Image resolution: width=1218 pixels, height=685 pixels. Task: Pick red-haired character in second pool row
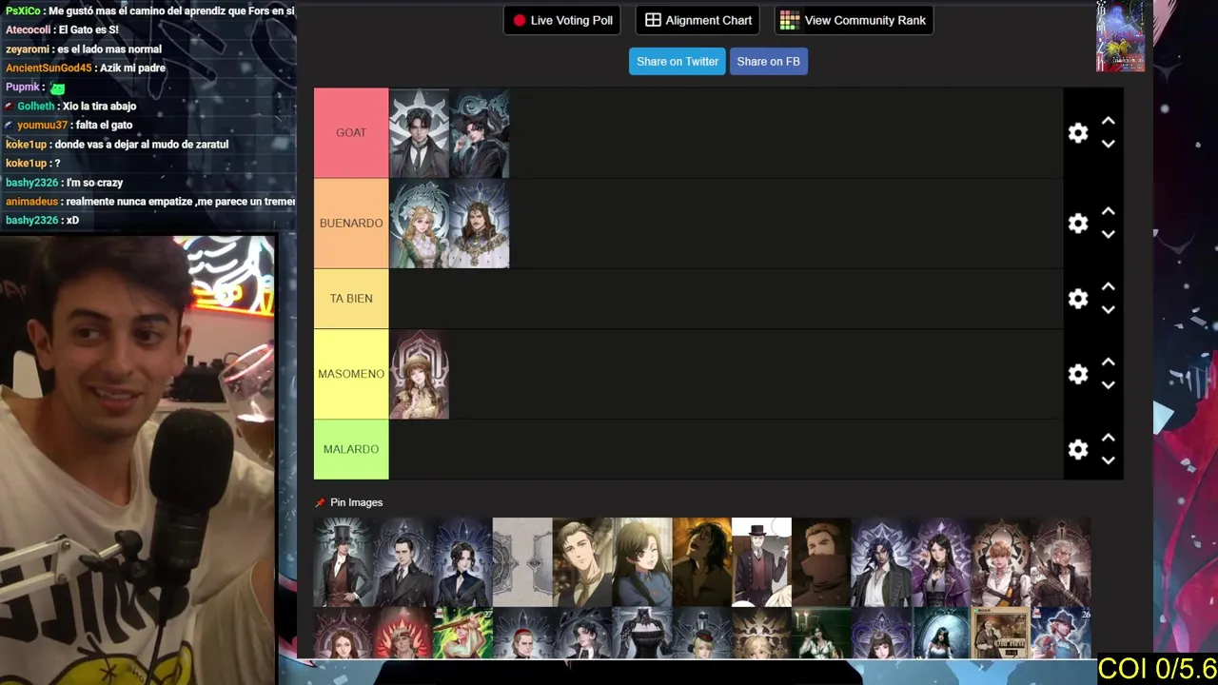(x=403, y=633)
